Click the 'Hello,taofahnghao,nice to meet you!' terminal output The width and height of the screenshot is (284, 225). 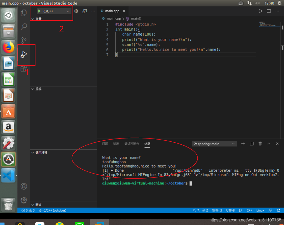(139, 166)
